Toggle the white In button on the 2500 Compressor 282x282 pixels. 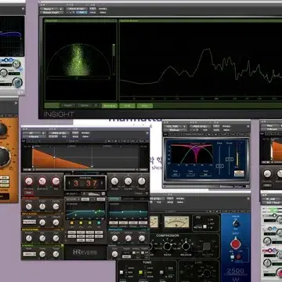click(232, 257)
